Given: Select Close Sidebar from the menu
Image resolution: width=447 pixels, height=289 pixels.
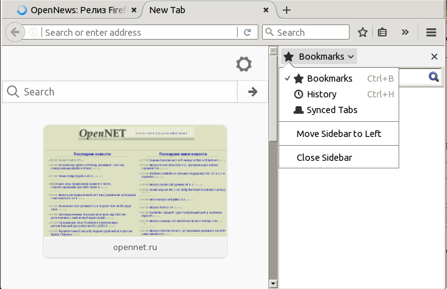Looking at the screenshot, I should point(324,158).
